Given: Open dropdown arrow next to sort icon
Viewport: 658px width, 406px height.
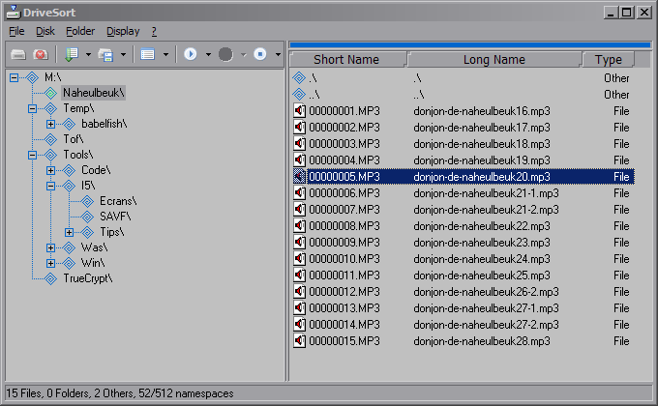Looking at the screenshot, I should point(88,55).
